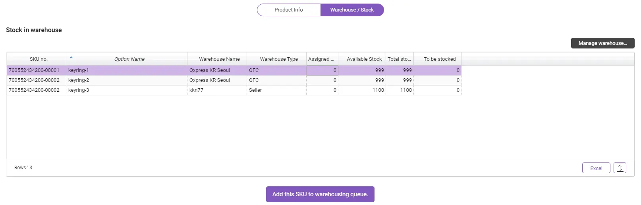641x205 pixels.
Task: Click the row height expand icon
Action: (x=620, y=168)
